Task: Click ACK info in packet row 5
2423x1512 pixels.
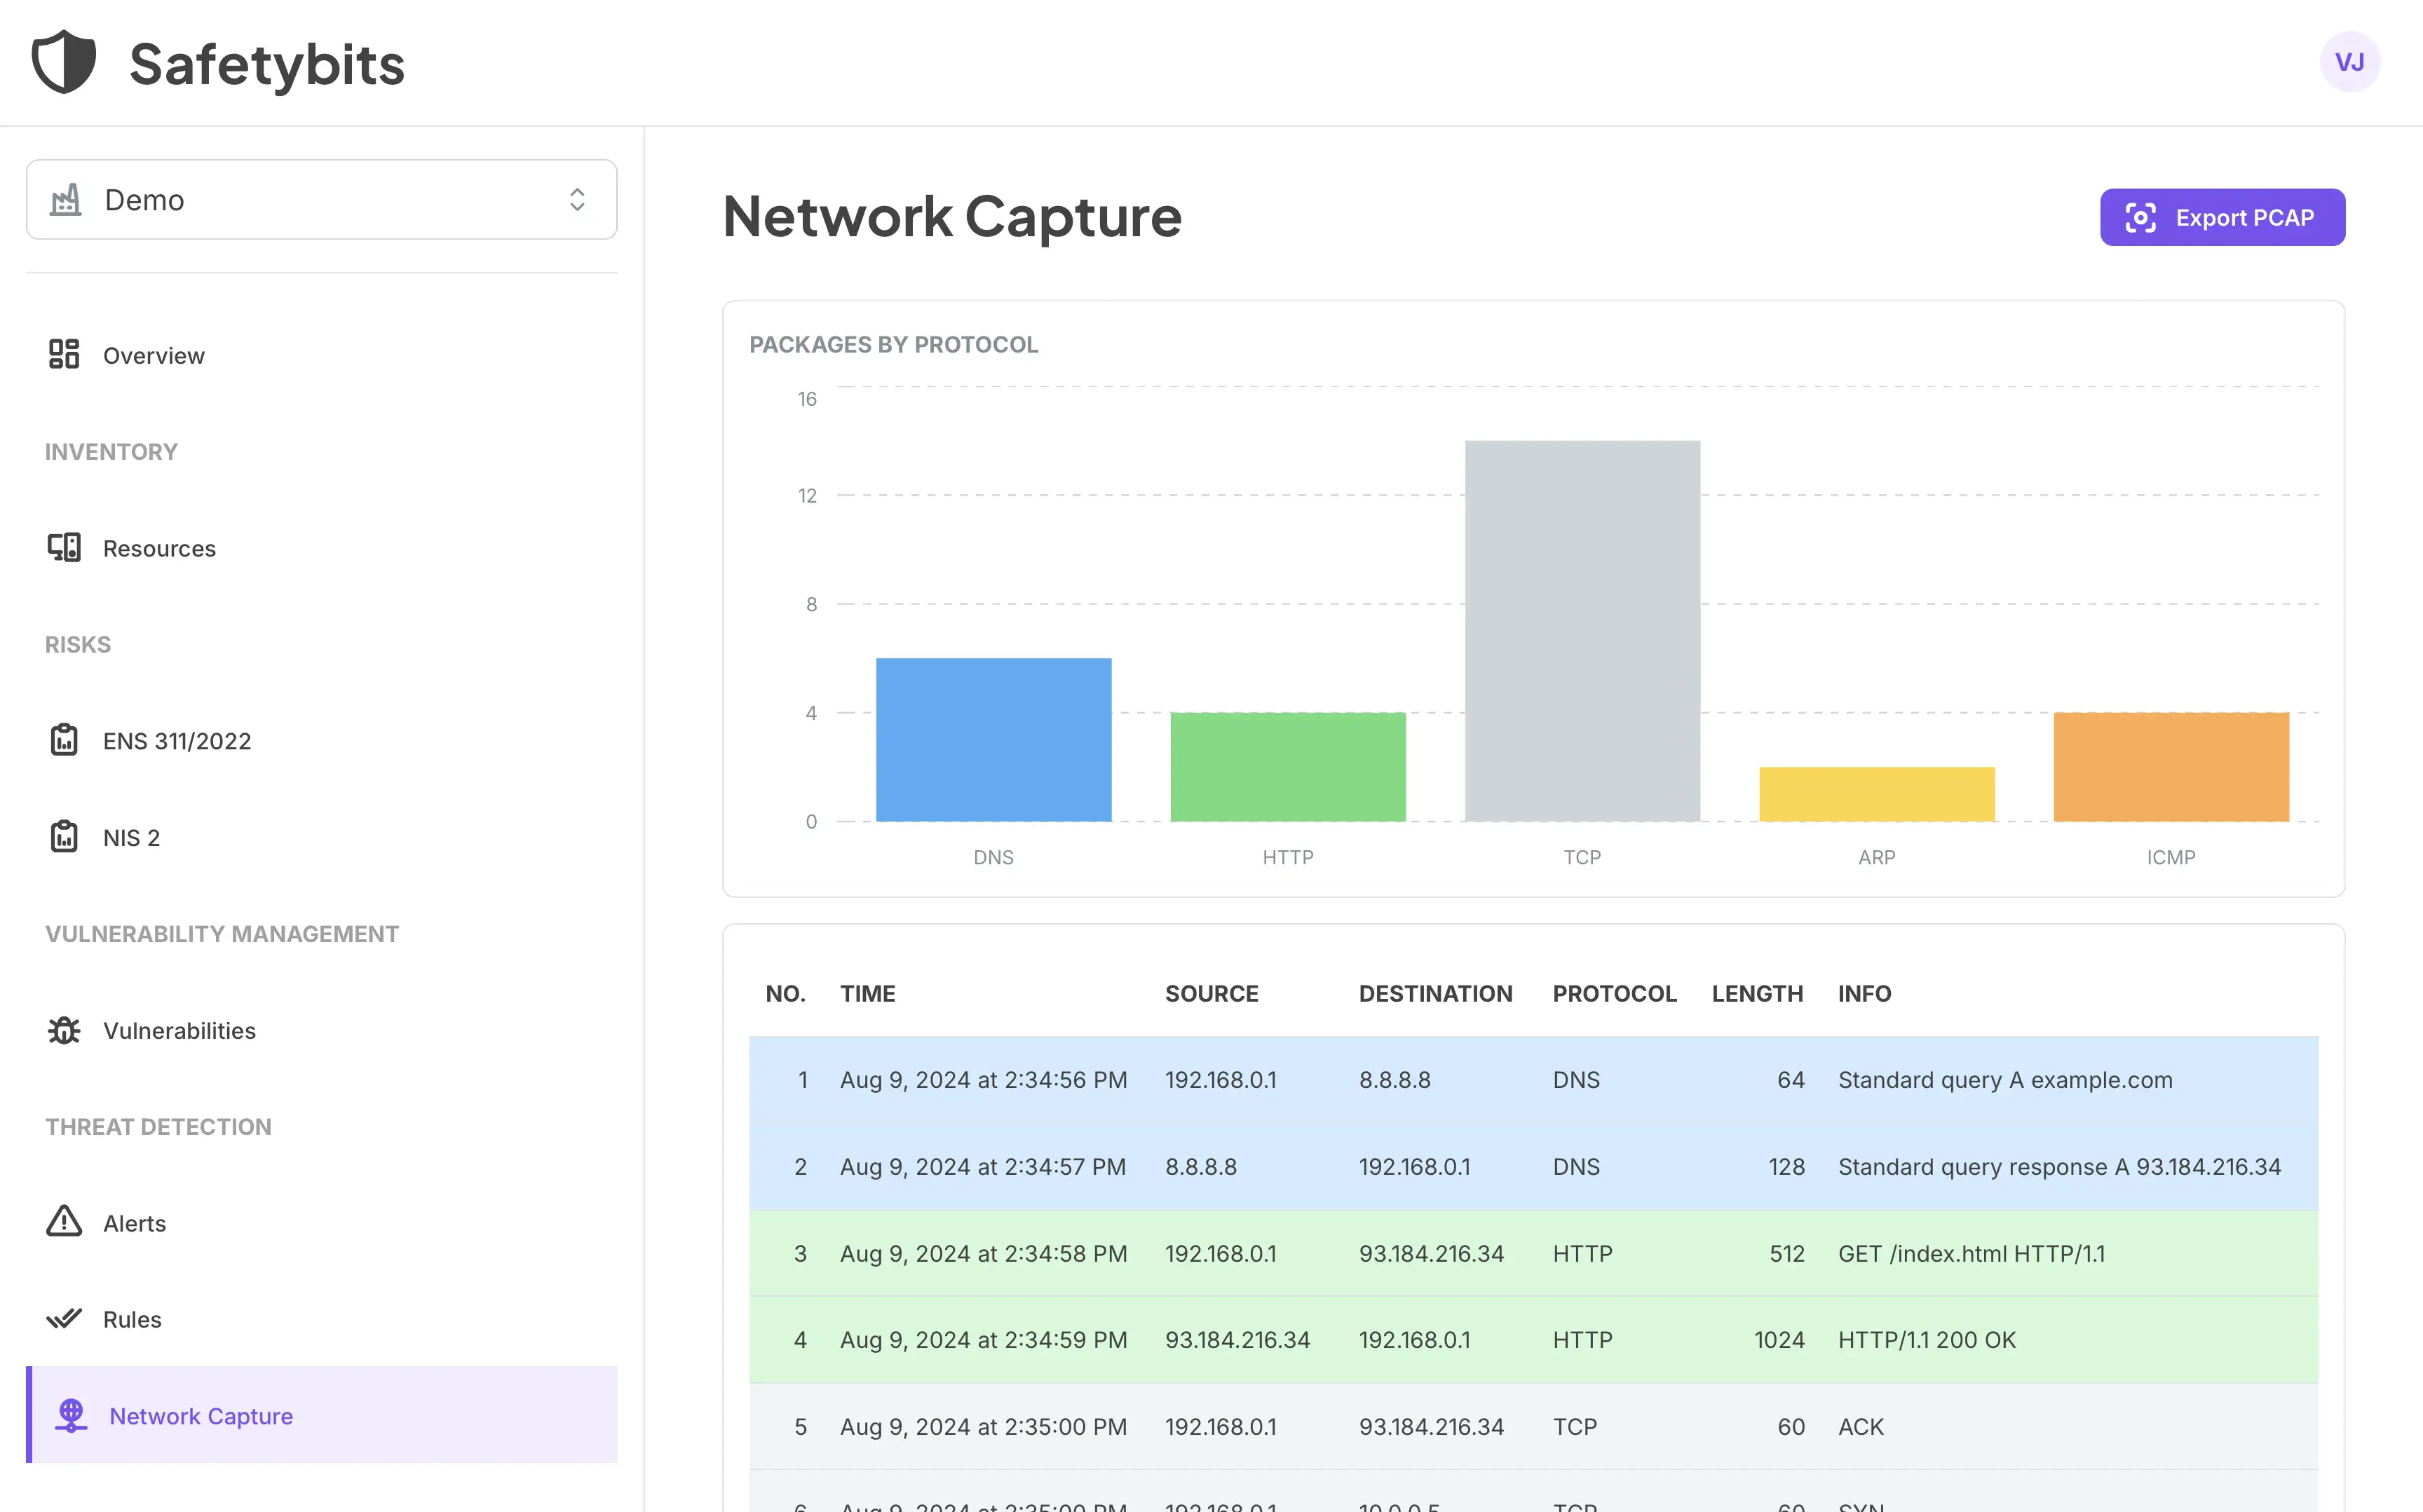Action: tap(1860, 1427)
